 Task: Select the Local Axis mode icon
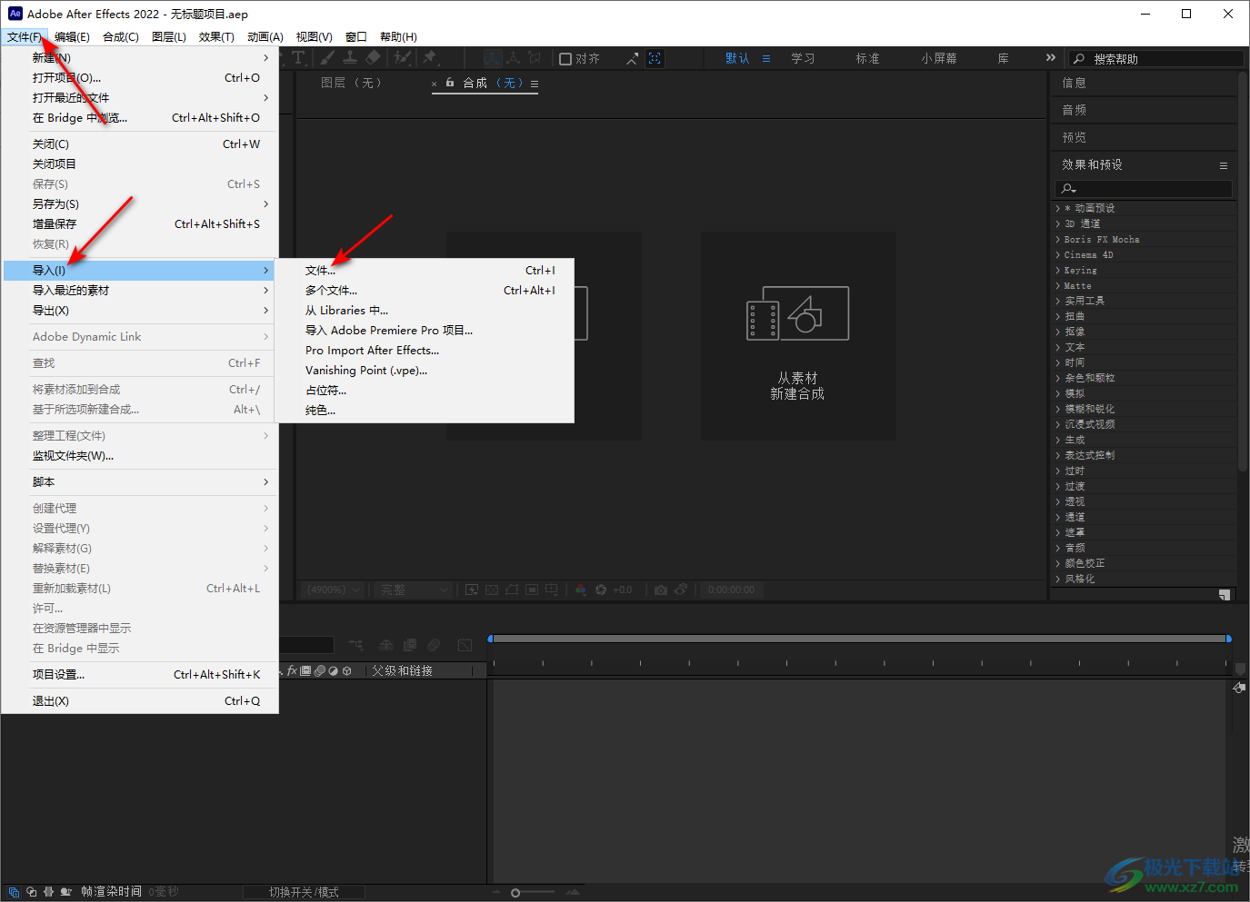click(493, 58)
